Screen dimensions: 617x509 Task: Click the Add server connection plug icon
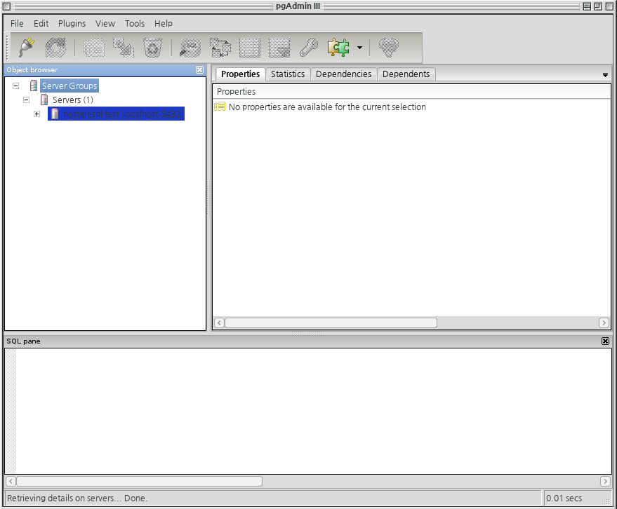pyautogui.click(x=27, y=48)
